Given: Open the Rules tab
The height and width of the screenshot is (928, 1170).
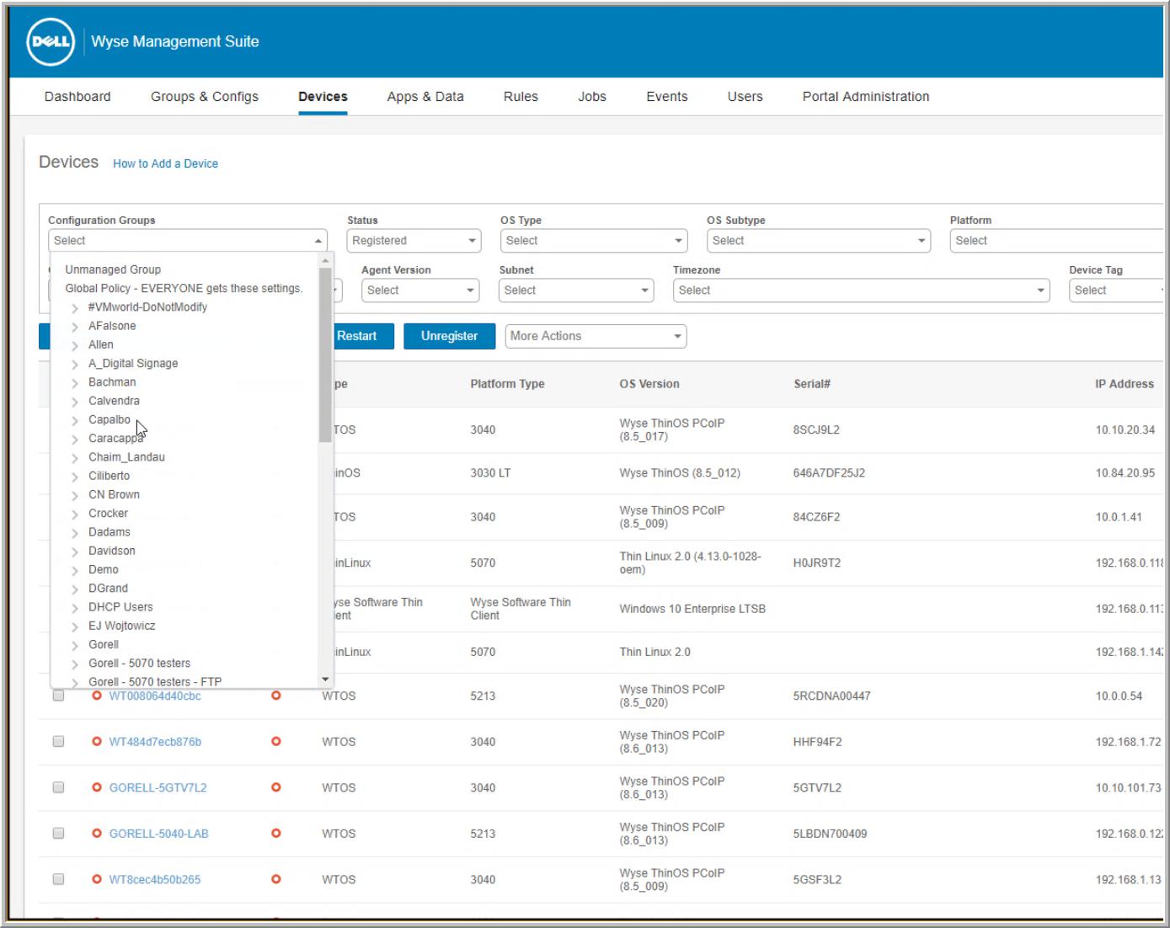Looking at the screenshot, I should [x=521, y=97].
